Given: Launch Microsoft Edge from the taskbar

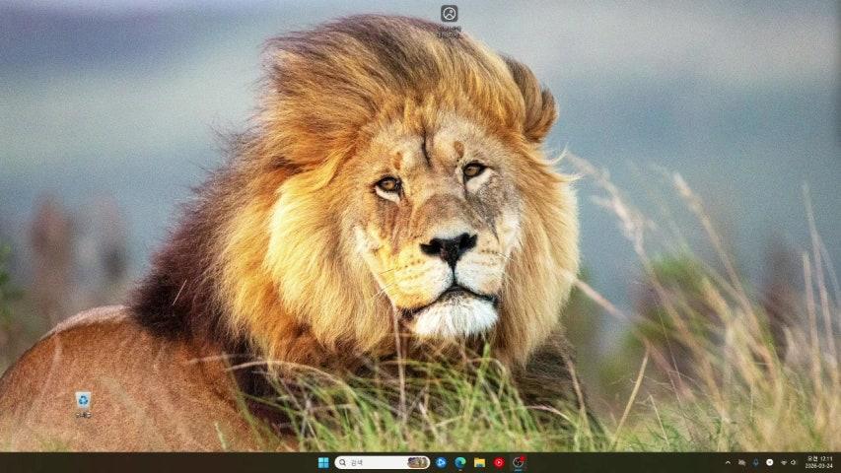Looking at the screenshot, I should (x=460, y=462).
